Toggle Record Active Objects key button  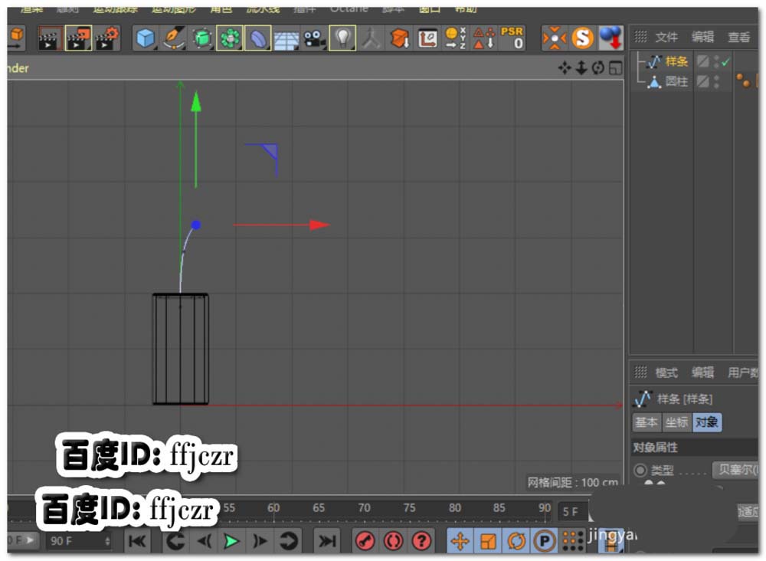coord(365,540)
